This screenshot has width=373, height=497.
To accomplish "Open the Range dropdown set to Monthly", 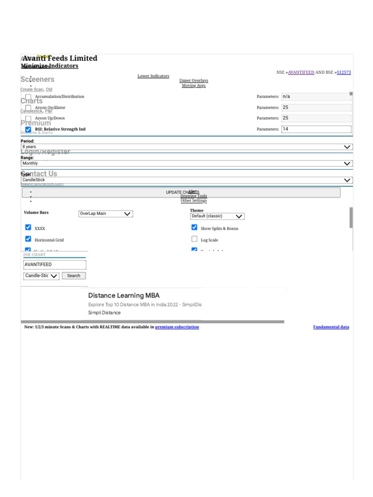I will point(187,163).
